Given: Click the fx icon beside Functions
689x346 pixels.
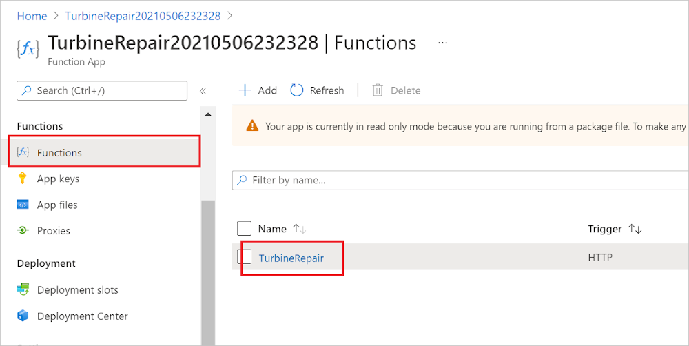Looking at the screenshot, I should point(23,152).
